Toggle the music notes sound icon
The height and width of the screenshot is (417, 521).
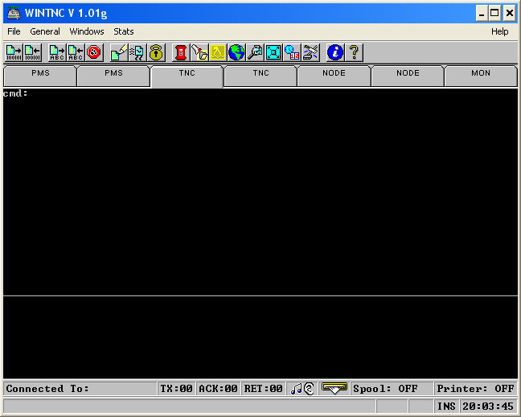point(296,388)
